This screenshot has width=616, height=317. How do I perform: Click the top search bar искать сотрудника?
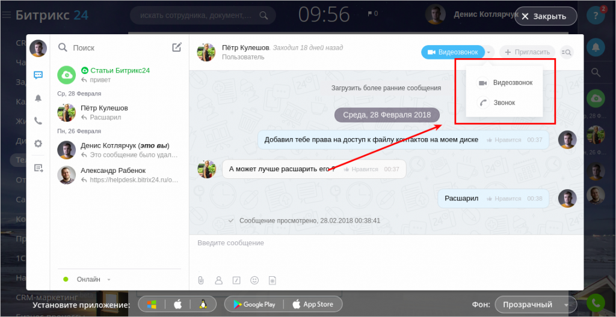click(203, 16)
